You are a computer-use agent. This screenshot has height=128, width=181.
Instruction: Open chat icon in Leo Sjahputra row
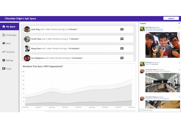[x=122, y=58]
